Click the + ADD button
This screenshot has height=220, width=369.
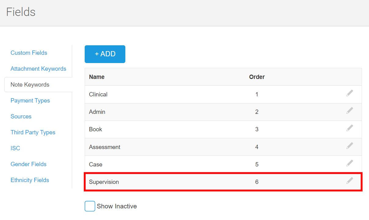[105, 54]
